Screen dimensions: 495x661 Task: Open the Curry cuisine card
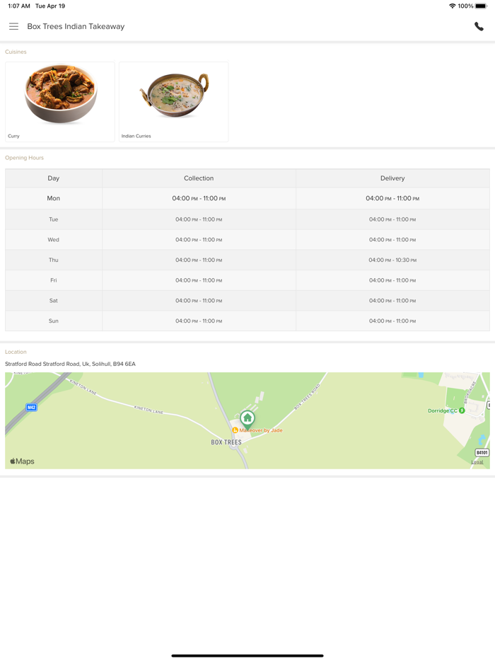(x=60, y=102)
